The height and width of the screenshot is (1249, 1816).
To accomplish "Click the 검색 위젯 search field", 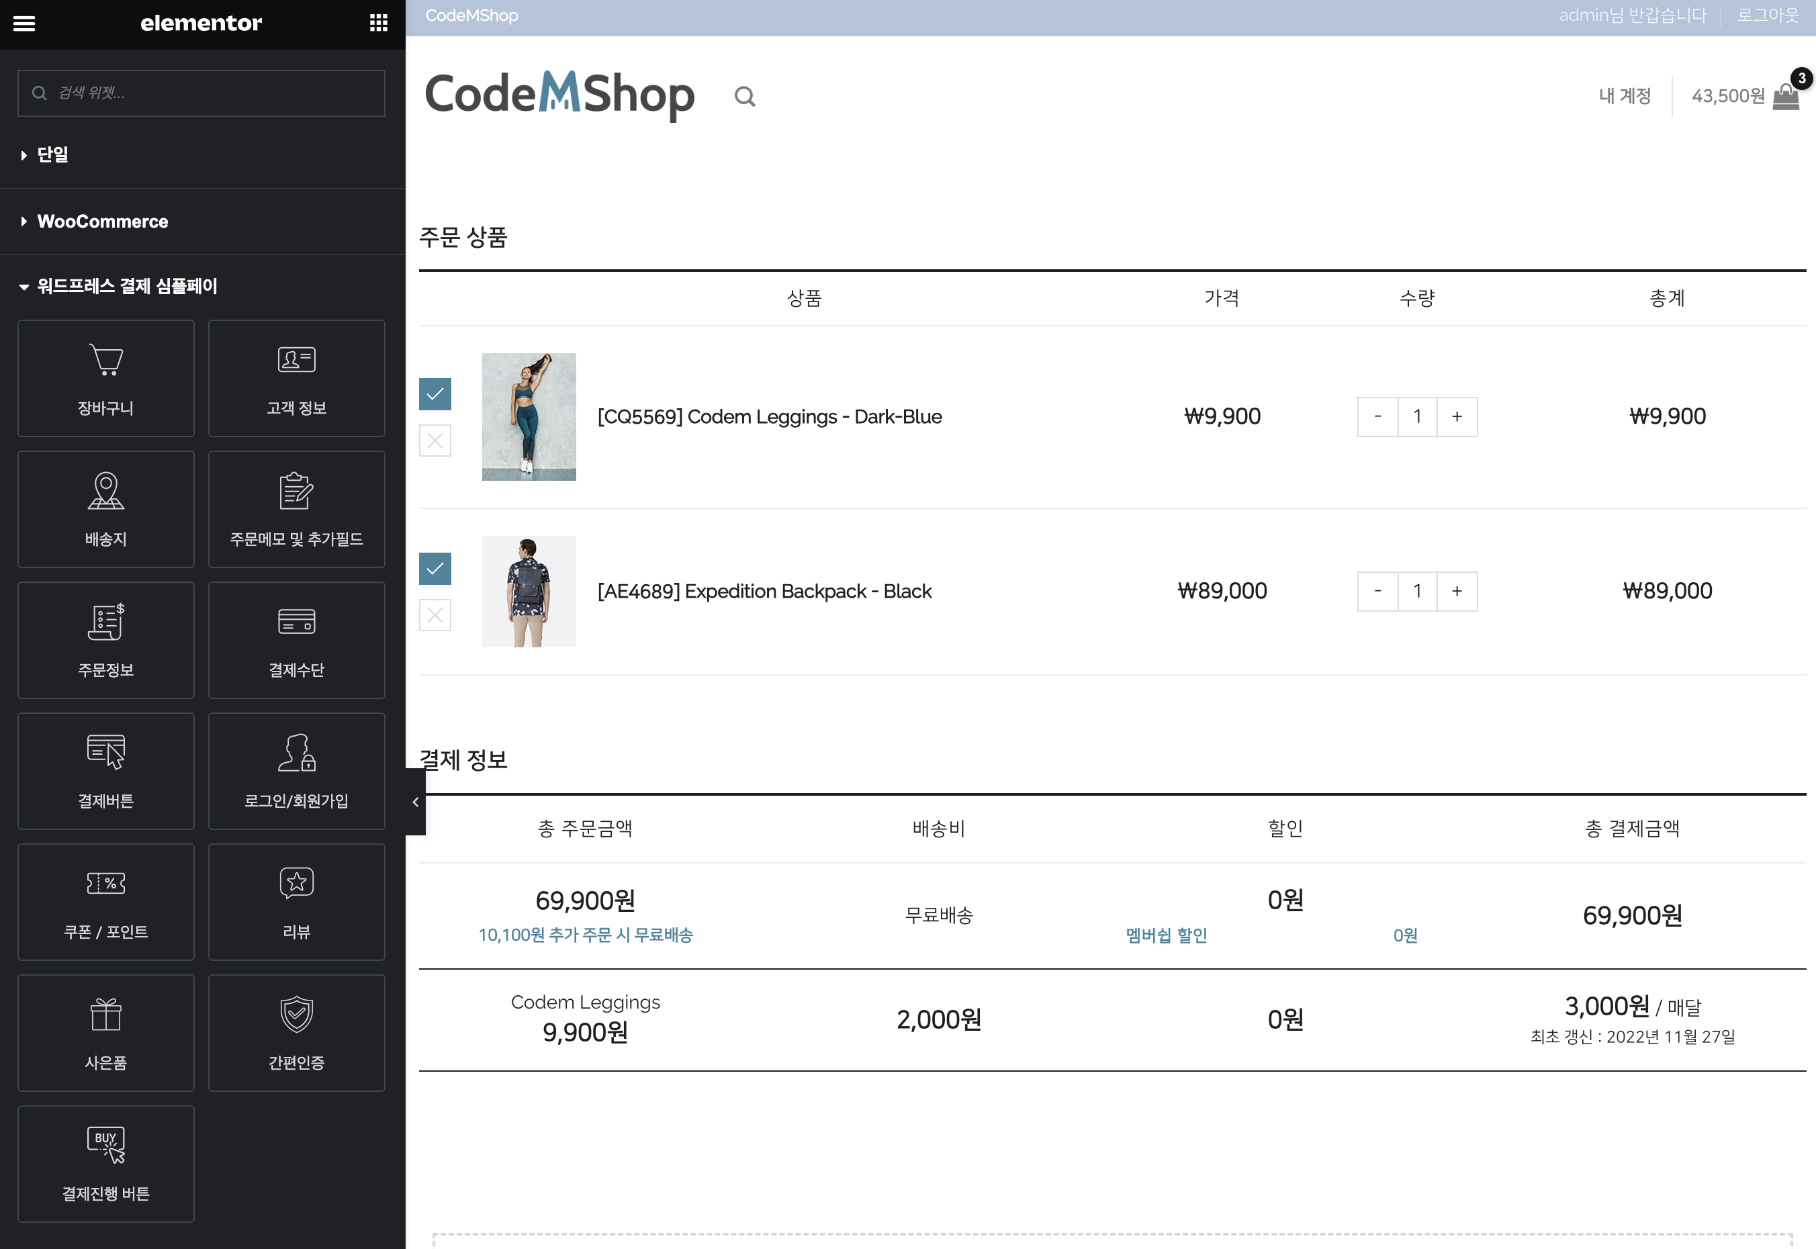I will click(x=202, y=93).
